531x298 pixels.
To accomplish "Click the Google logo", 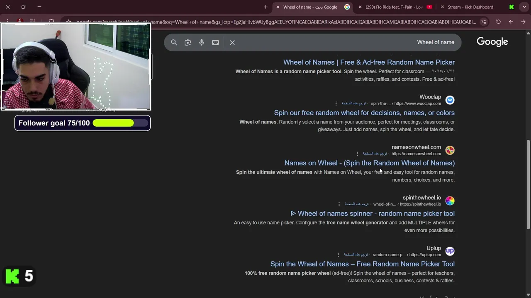I will point(492,42).
